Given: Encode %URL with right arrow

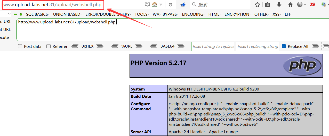Looking at the screenshot, I should click(x=139, y=46).
